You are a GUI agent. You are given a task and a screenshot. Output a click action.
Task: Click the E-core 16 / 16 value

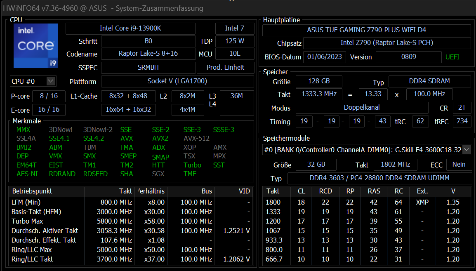click(x=49, y=110)
